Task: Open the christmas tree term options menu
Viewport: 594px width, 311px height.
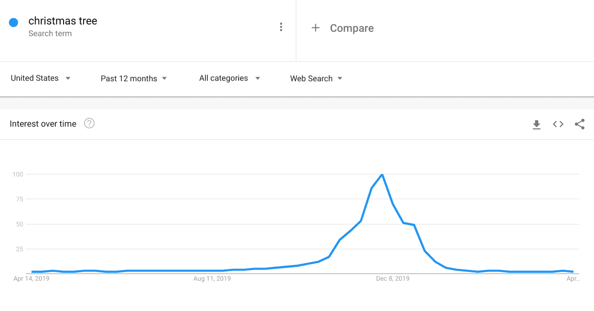Action: click(281, 27)
